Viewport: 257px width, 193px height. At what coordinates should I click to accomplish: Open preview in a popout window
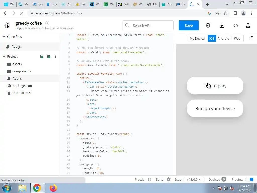251,38
